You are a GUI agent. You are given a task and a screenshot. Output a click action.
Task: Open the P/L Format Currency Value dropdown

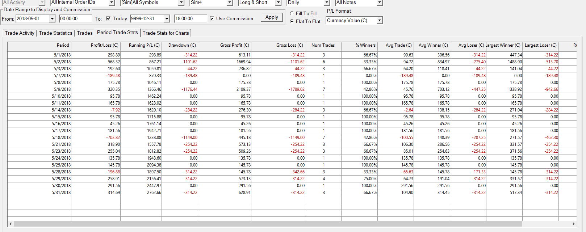point(379,21)
